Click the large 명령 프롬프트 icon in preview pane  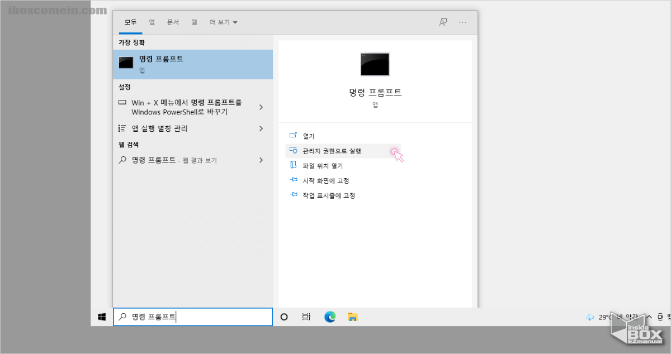(x=375, y=64)
